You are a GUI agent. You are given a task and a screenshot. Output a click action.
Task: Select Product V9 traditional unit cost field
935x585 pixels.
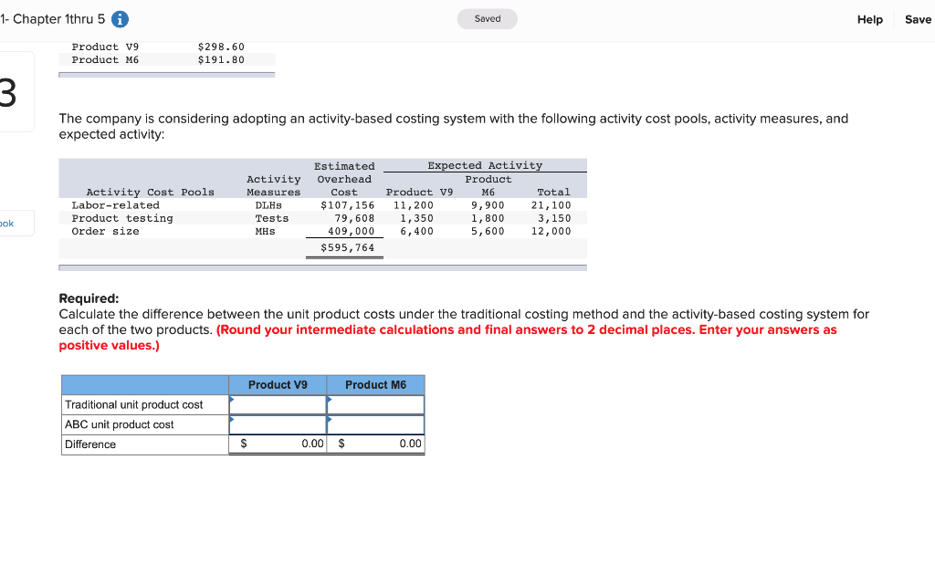pos(278,405)
